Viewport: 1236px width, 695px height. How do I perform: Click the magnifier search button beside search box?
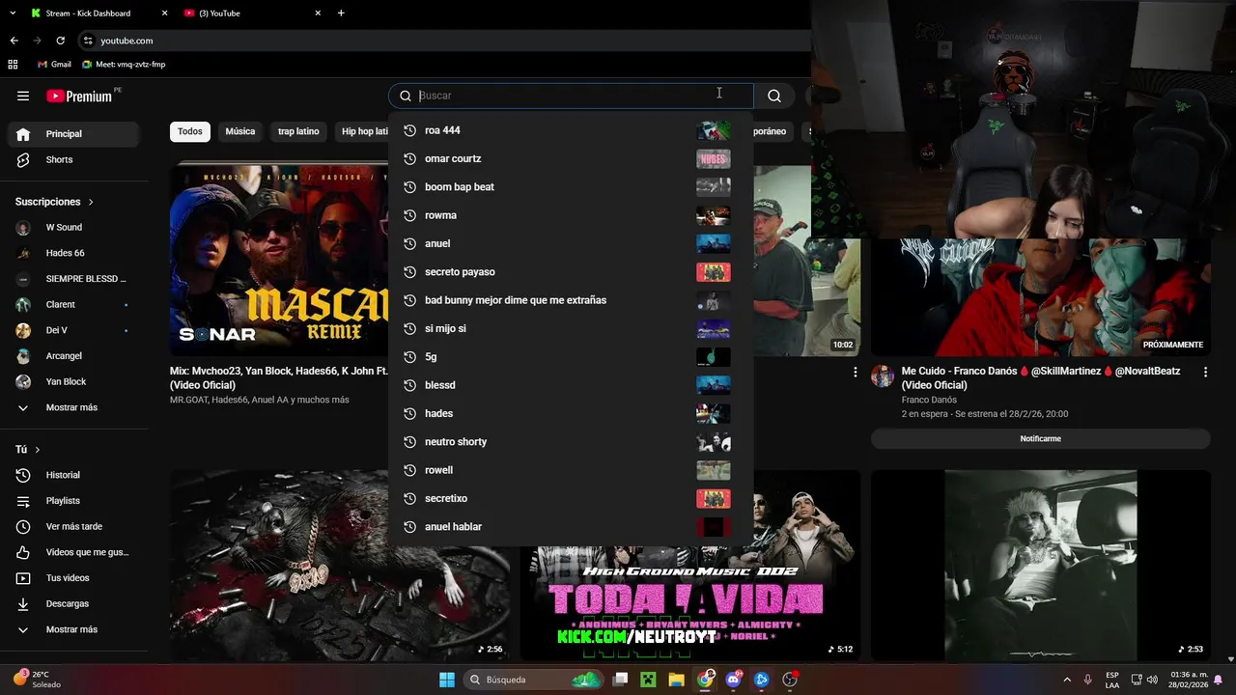pos(774,96)
